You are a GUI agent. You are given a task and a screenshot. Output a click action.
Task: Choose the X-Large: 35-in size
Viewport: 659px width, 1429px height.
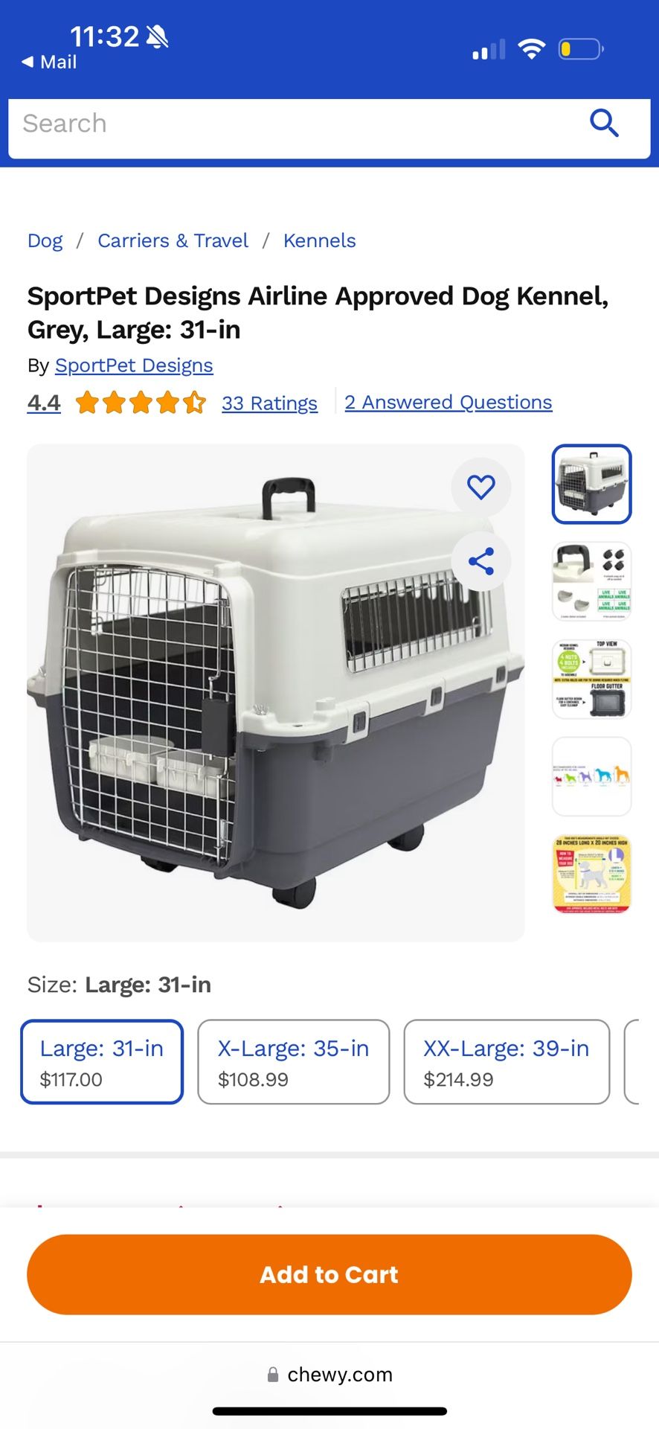click(x=294, y=1062)
